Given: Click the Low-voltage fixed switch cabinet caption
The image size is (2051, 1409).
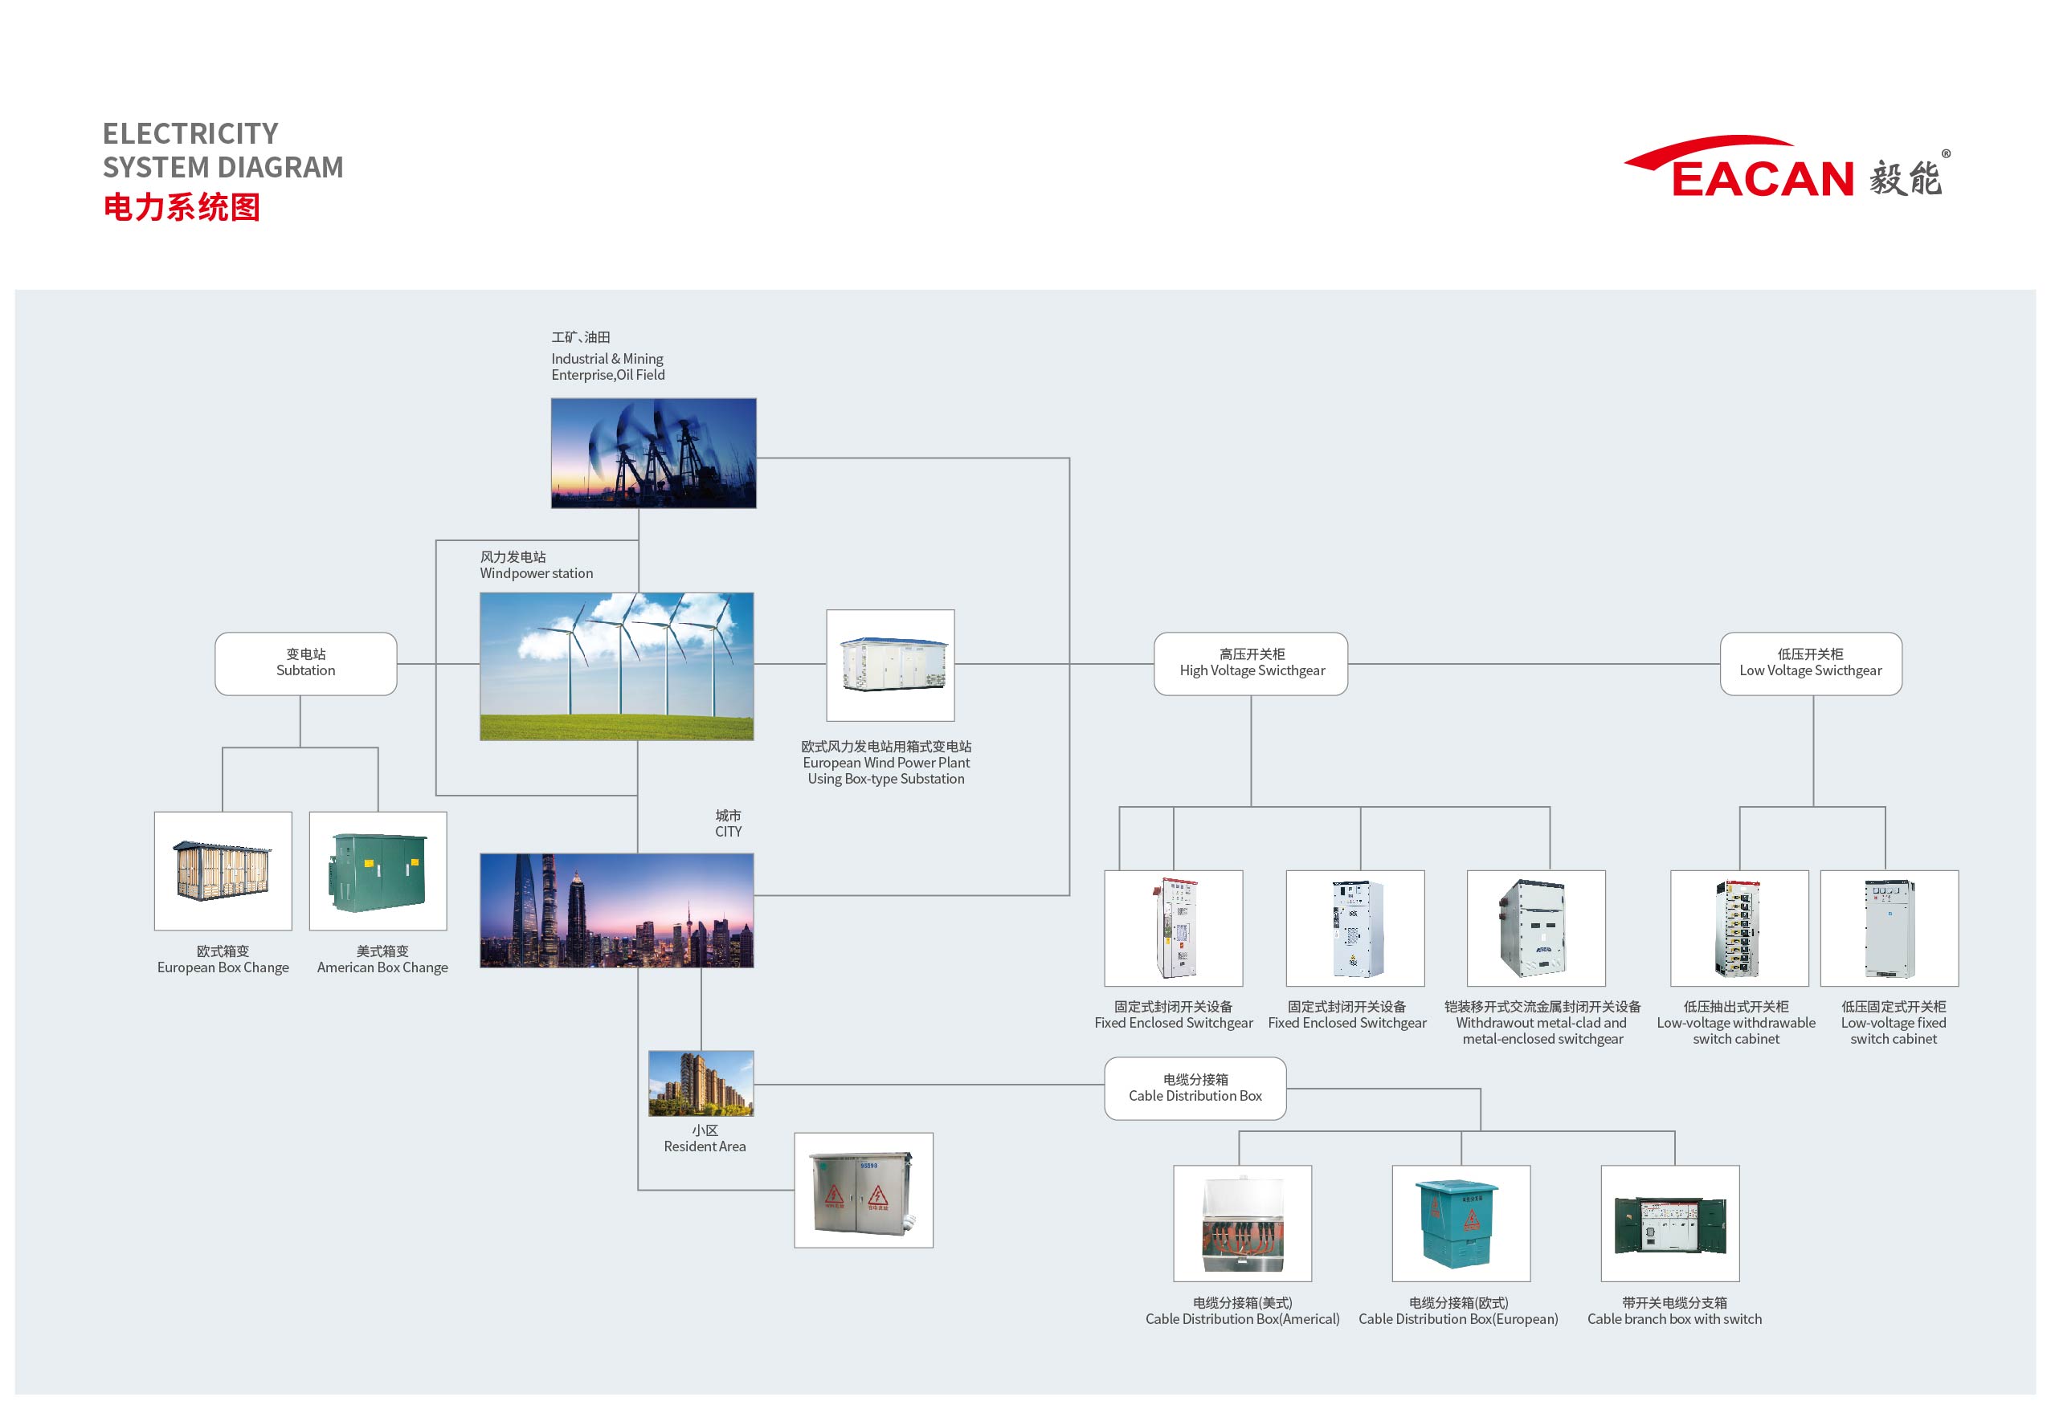Looking at the screenshot, I should (x=1894, y=1031).
